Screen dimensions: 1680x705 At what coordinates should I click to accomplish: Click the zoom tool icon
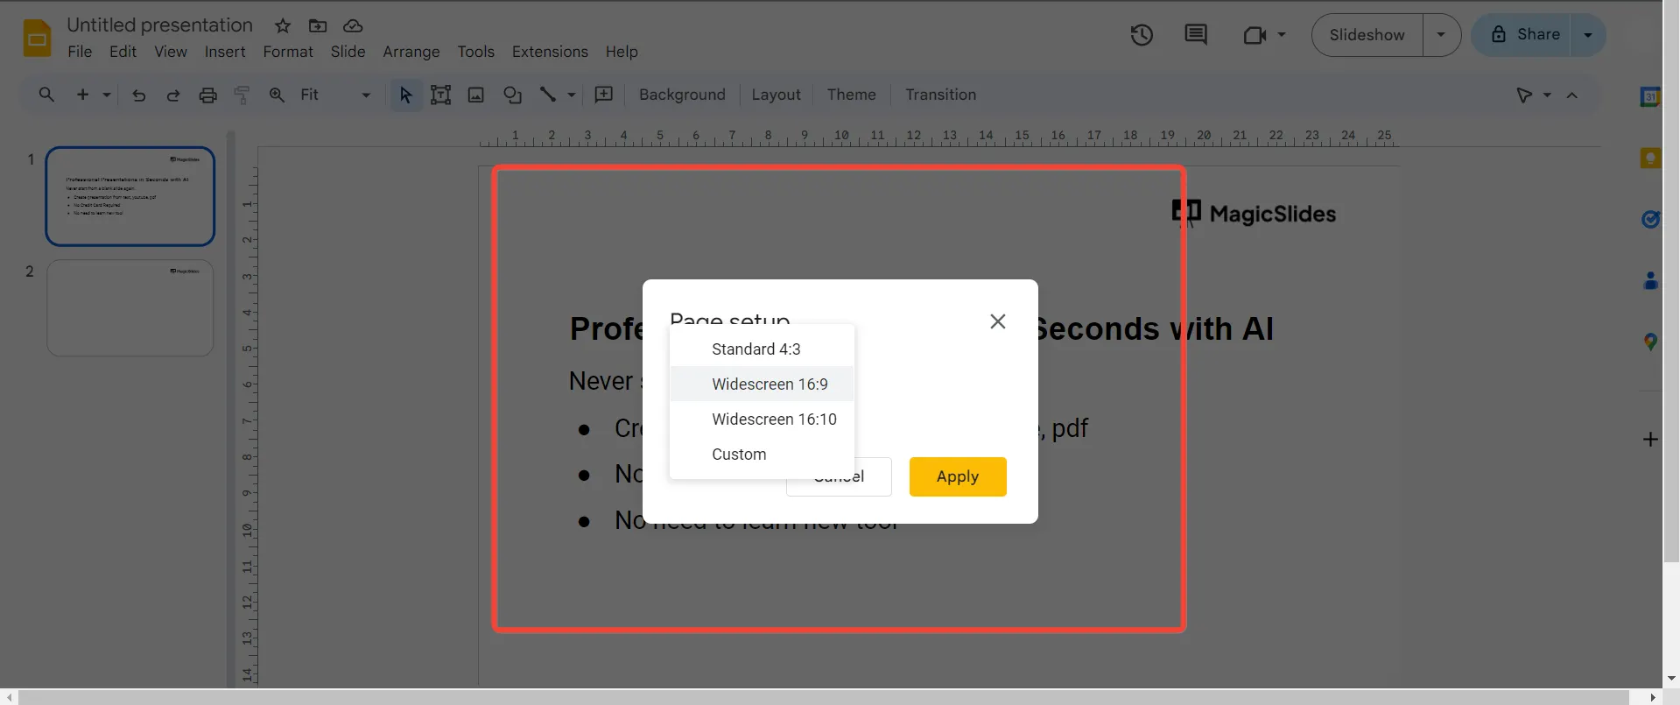tap(277, 95)
